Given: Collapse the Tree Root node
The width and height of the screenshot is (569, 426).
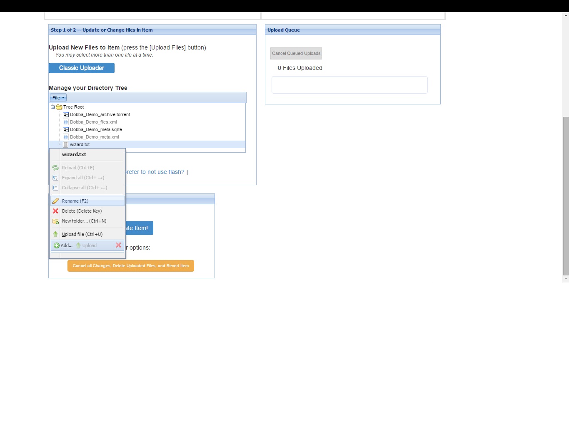Looking at the screenshot, I should click(x=53, y=107).
